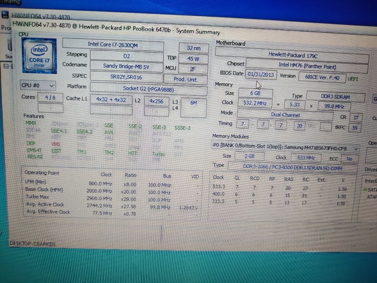Click the ECC value No

coord(350,159)
